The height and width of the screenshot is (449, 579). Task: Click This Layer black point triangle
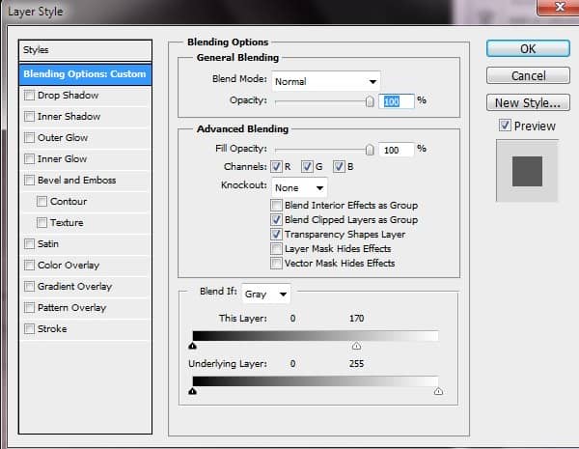click(x=192, y=346)
